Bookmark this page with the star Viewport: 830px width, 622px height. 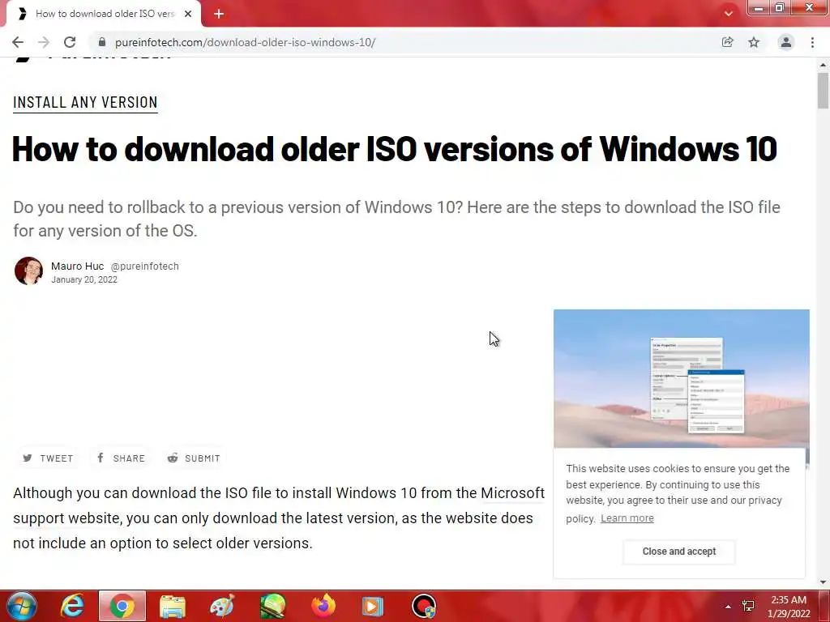pos(754,42)
